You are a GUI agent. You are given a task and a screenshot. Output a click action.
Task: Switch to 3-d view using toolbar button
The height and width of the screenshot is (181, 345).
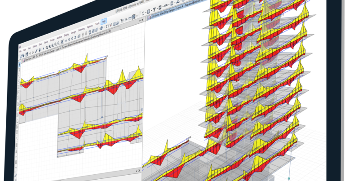(x=66, y=41)
